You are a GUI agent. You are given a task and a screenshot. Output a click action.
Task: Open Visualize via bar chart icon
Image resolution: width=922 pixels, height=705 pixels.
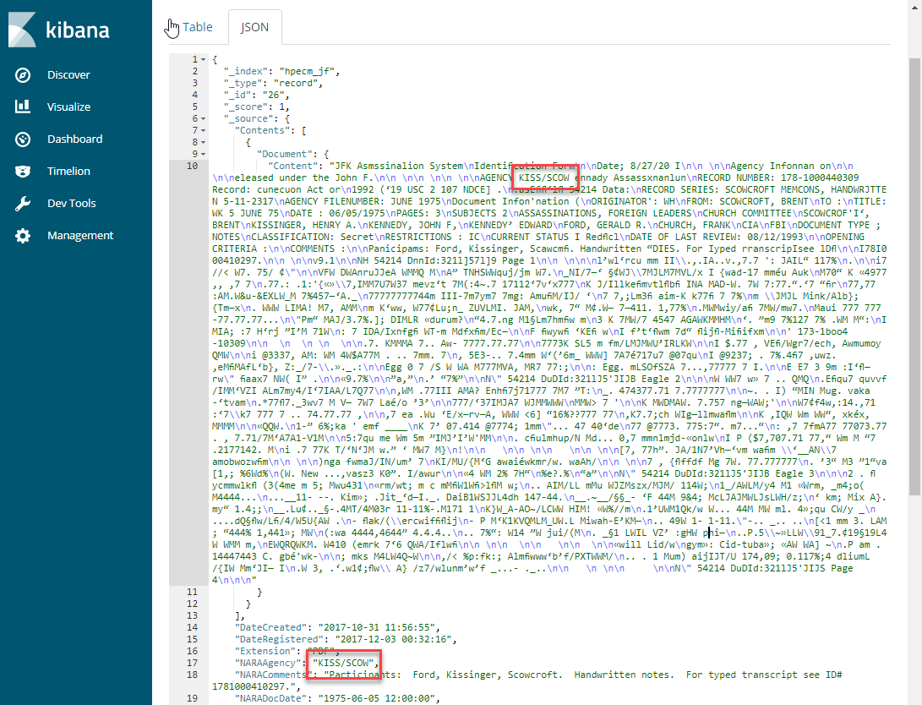pyautogui.click(x=23, y=107)
